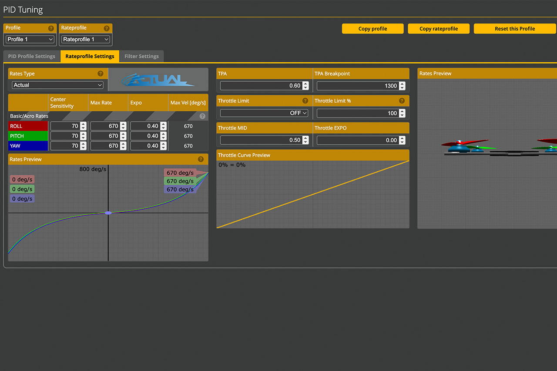The image size is (557, 371).
Task: Click the ROLL Expo field
Action: tap(148, 126)
